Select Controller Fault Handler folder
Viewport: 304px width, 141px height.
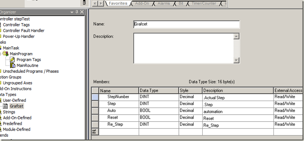tap(23, 30)
